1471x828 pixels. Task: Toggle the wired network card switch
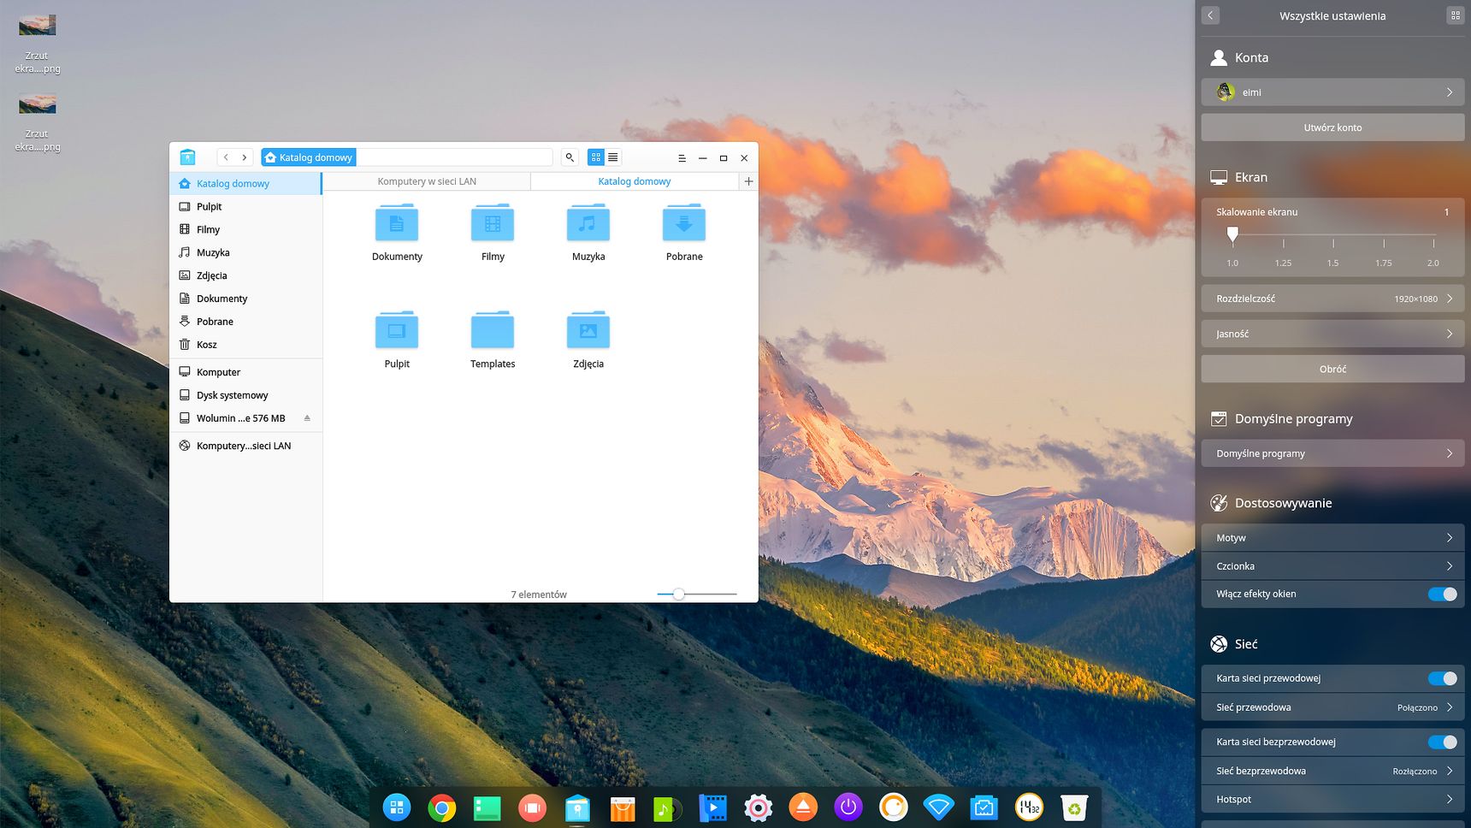[1443, 678]
